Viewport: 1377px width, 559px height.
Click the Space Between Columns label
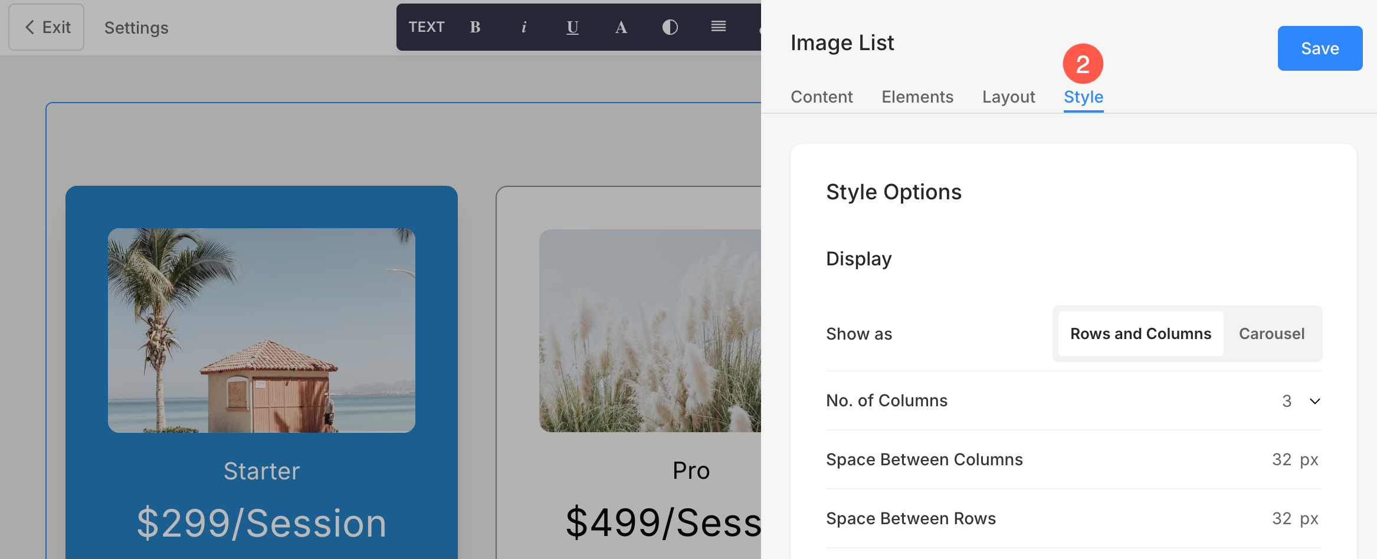[924, 459]
